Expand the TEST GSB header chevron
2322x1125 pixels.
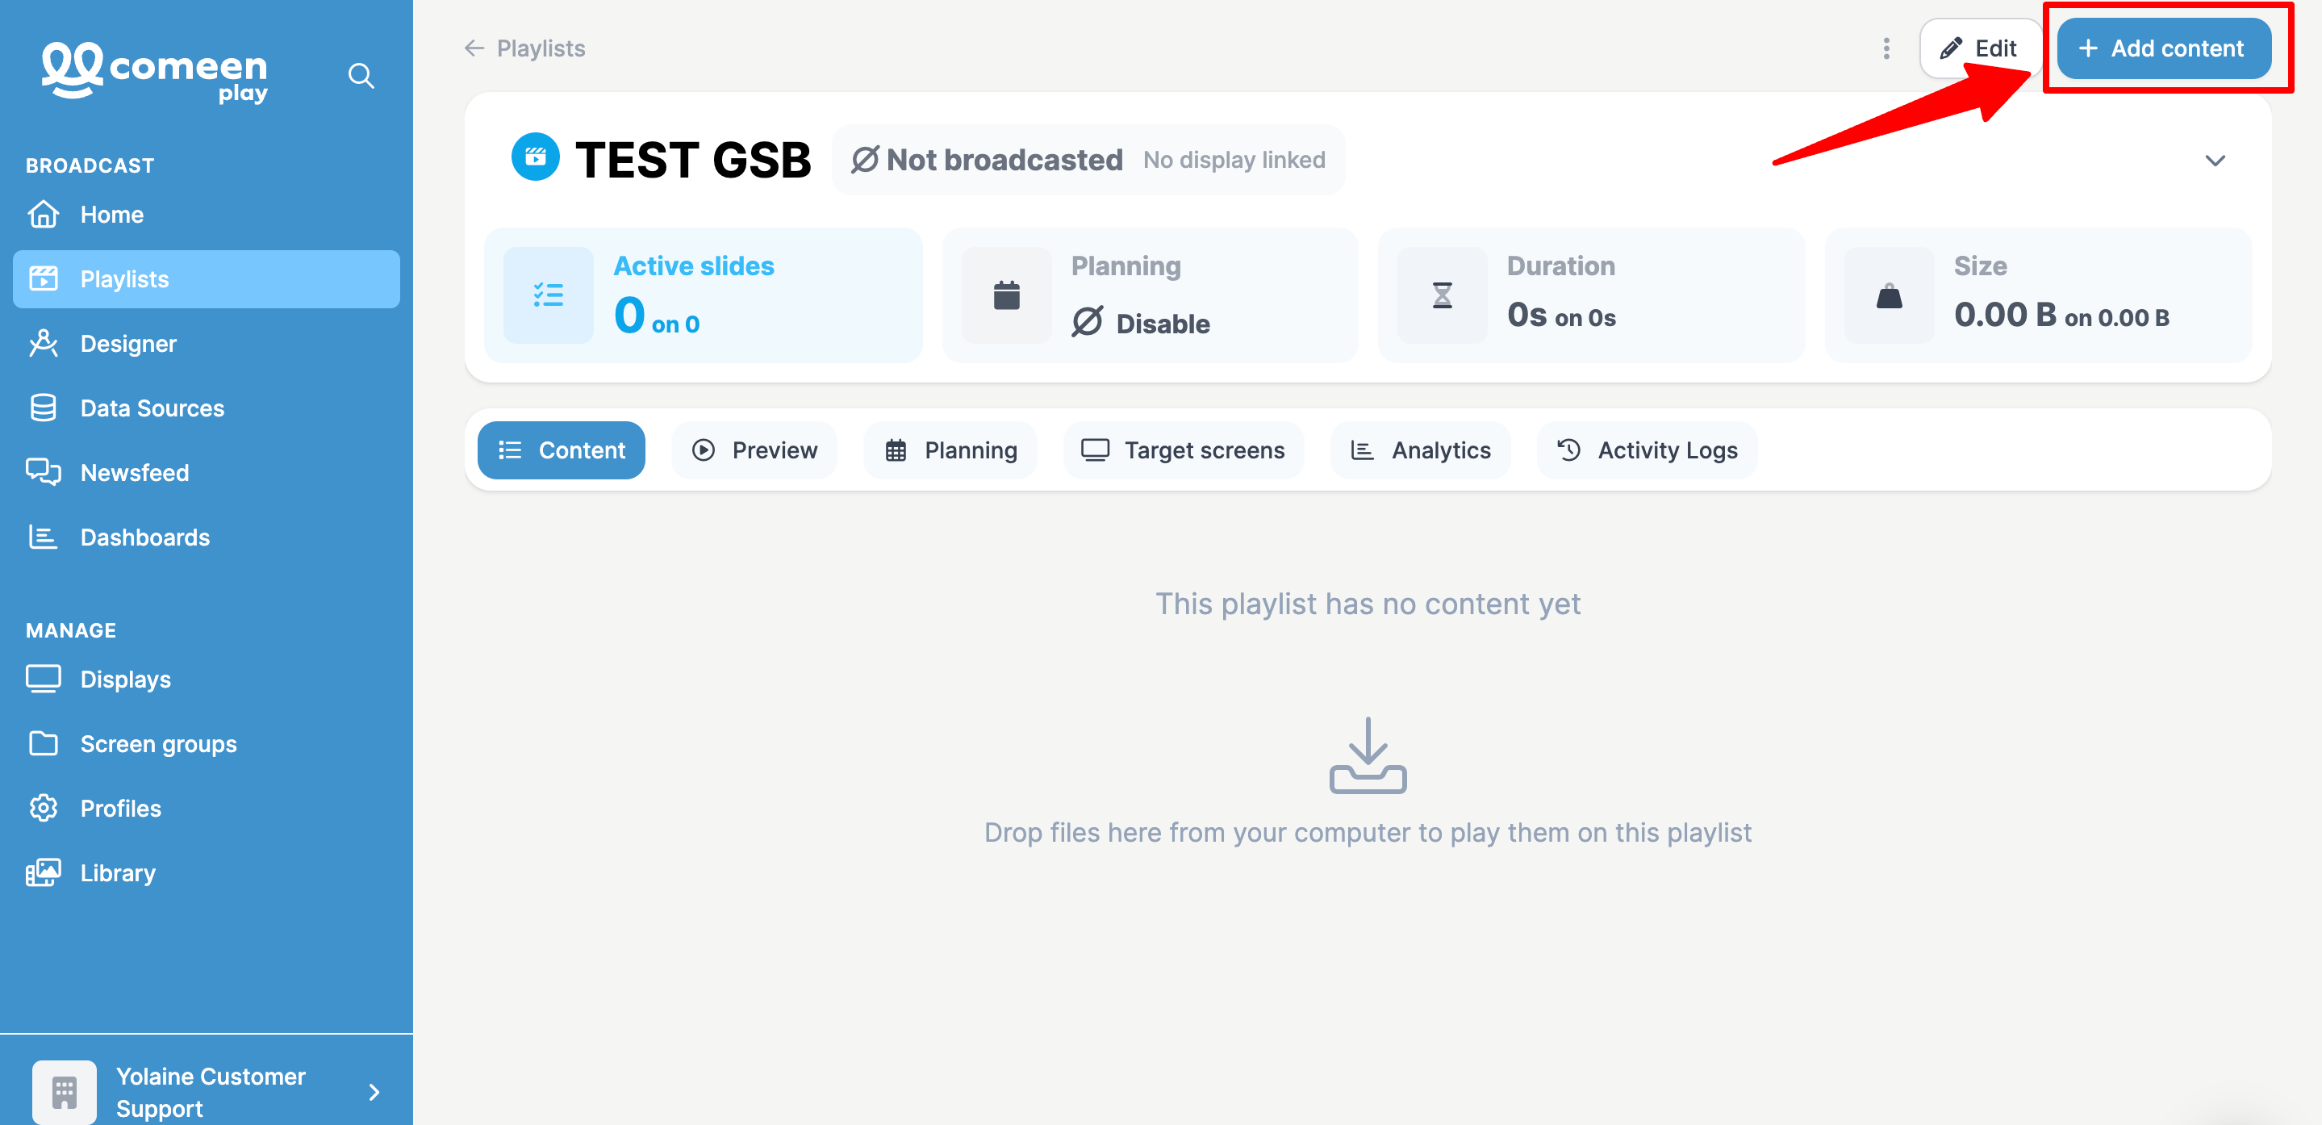tap(2214, 161)
